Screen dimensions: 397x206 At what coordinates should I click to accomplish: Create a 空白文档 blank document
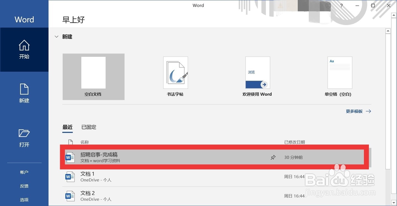[93, 77]
